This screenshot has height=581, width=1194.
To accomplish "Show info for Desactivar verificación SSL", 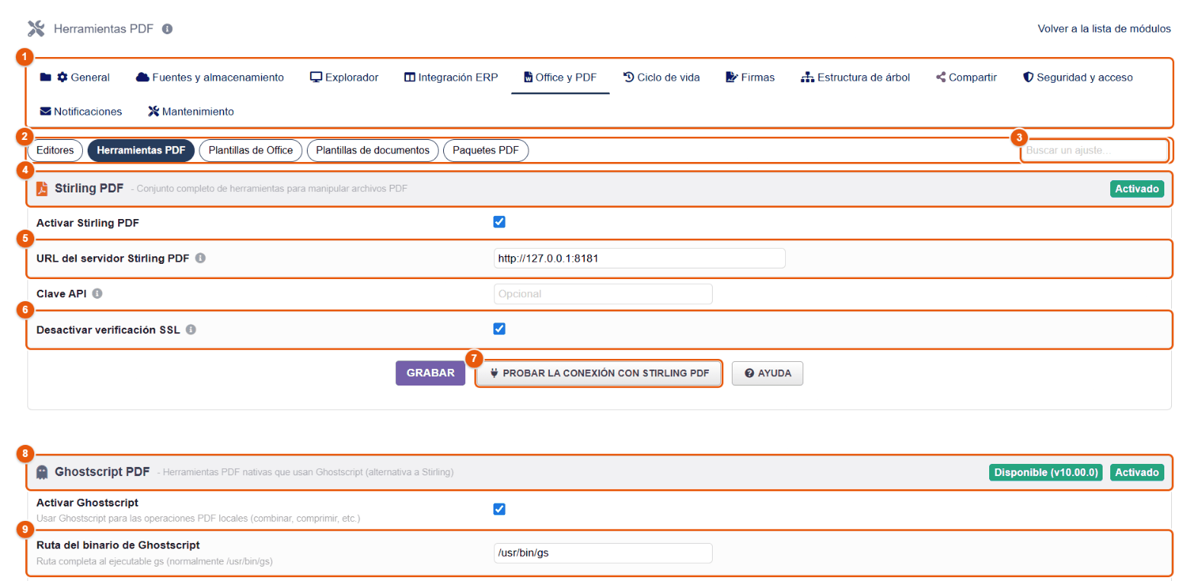I will click(x=191, y=330).
